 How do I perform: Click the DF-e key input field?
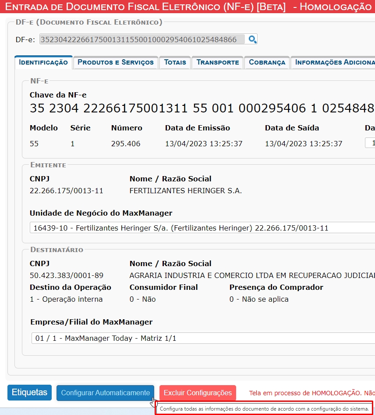[142, 40]
